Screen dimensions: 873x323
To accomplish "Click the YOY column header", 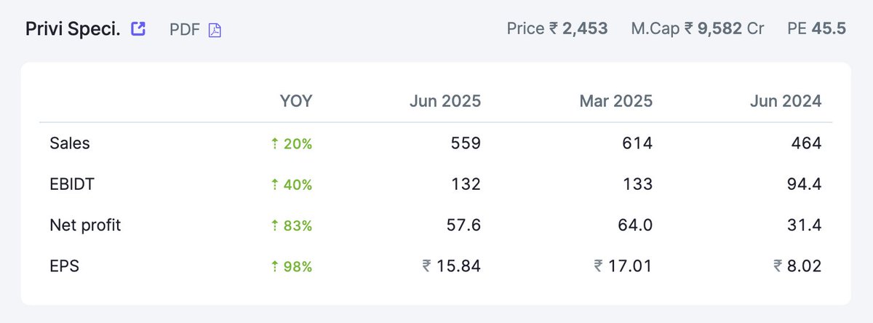I will pos(296,101).
